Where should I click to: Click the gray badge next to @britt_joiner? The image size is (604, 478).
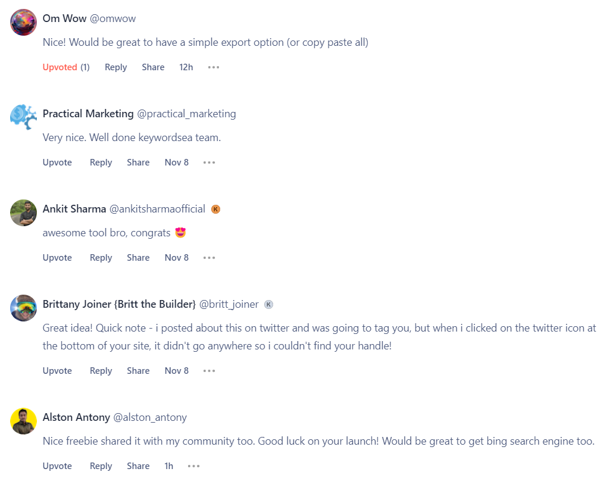pyautogui.click(x=268, y=304)
